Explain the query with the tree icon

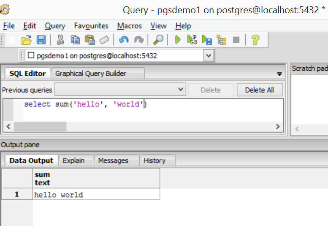pos(222,40)
